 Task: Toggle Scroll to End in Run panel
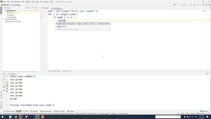point(7,85)
